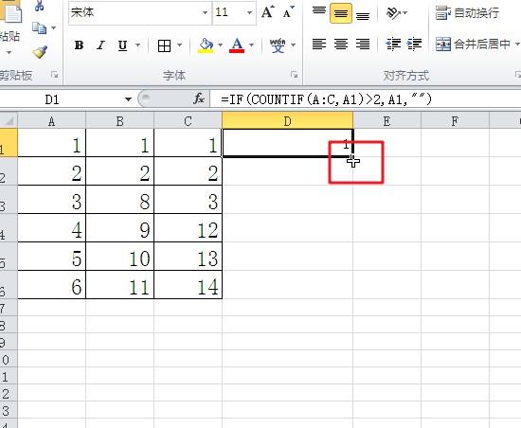Image resolution: width=521 pixels, height=428 pixels.
Task: Click the Increase Font Size icon
Action: pos(268,12)
